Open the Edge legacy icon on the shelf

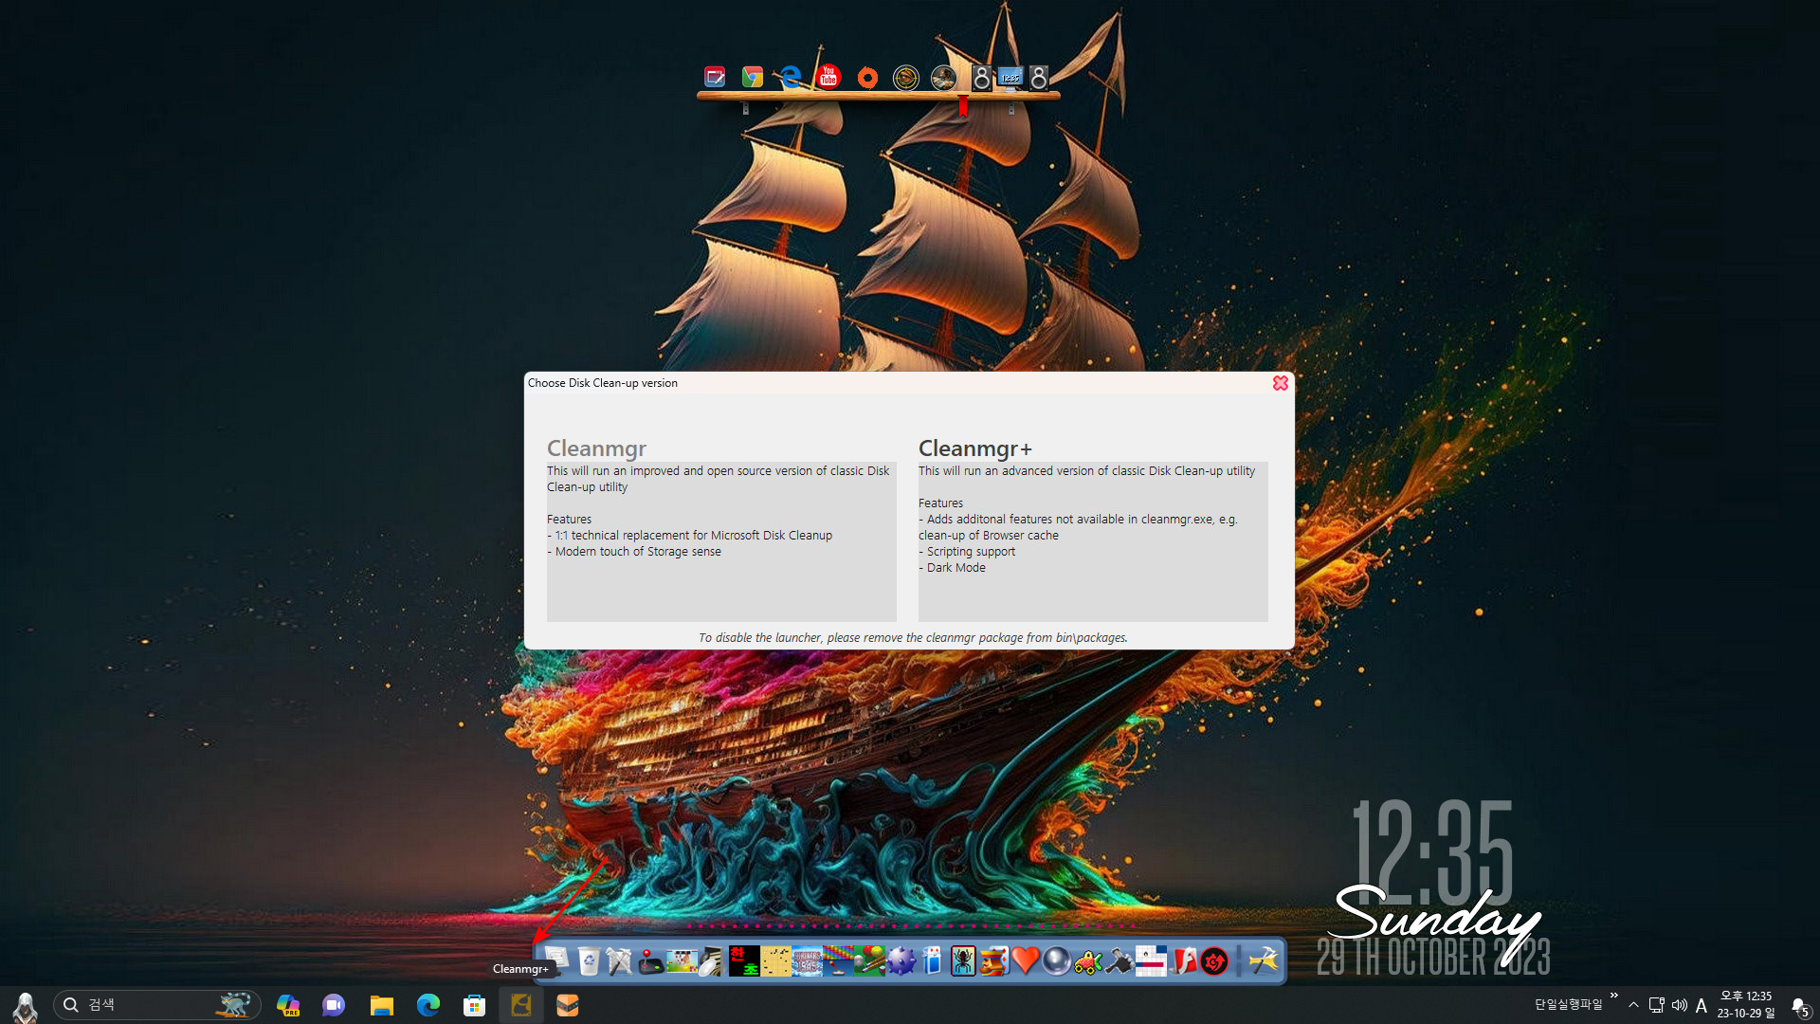(790, 77)
